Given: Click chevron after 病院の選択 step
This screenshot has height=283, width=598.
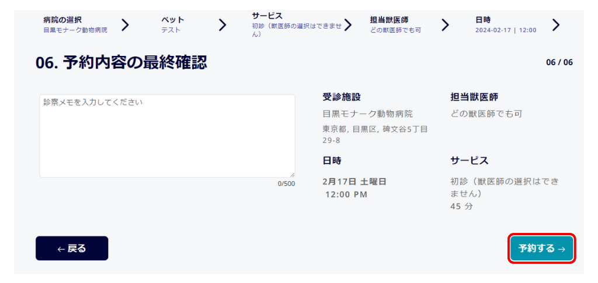Looking at the screenshot, I should click(125, 25).
